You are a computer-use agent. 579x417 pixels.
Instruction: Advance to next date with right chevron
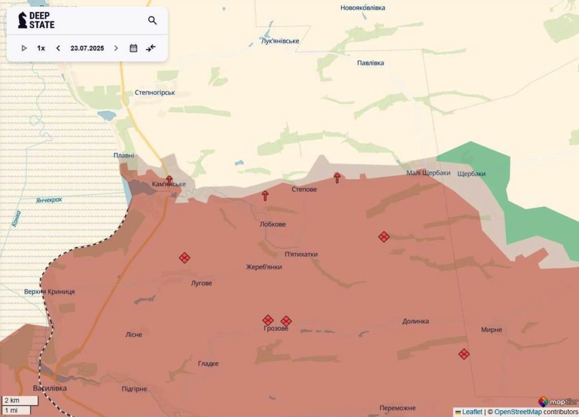(116, 49)
